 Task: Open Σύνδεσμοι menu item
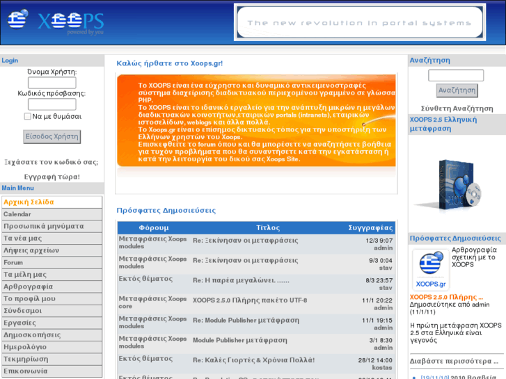point(52,311)
